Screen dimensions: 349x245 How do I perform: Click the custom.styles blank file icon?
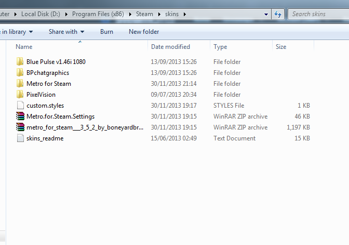pos(20,105)
